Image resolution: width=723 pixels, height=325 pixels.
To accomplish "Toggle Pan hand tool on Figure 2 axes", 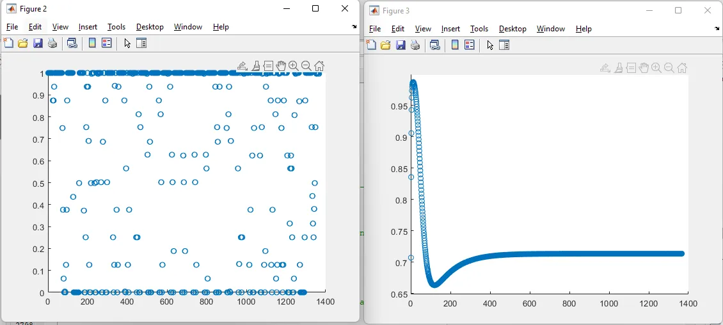I will coord(281,66).
